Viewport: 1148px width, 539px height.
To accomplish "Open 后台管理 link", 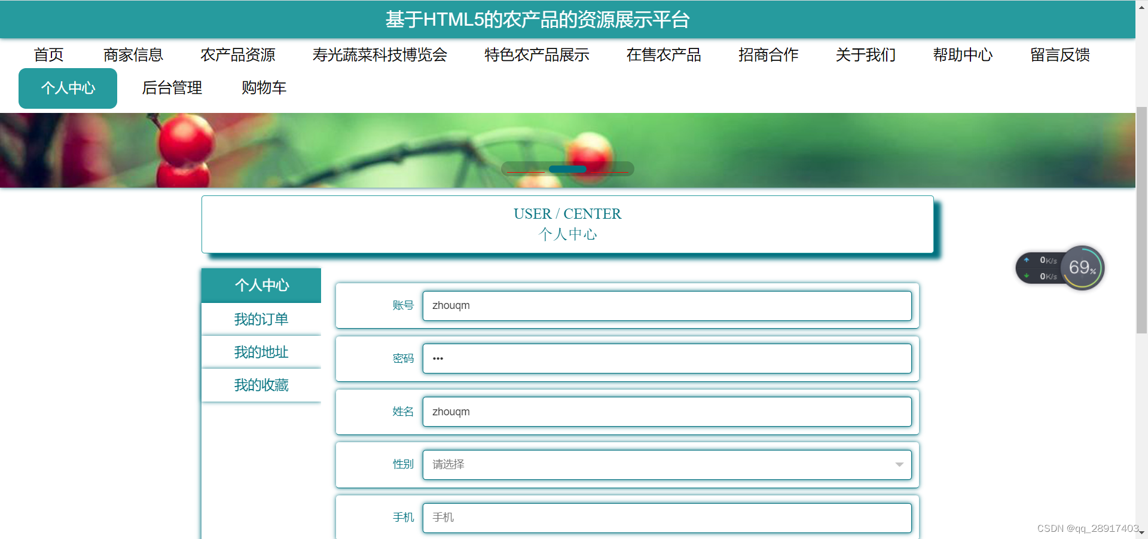I will [172, 88].
